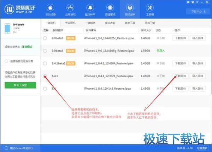
Task: Click iPhone4,1_8.4.1_12H304_Restore.ipsw filename
Action: pos(109,63)
